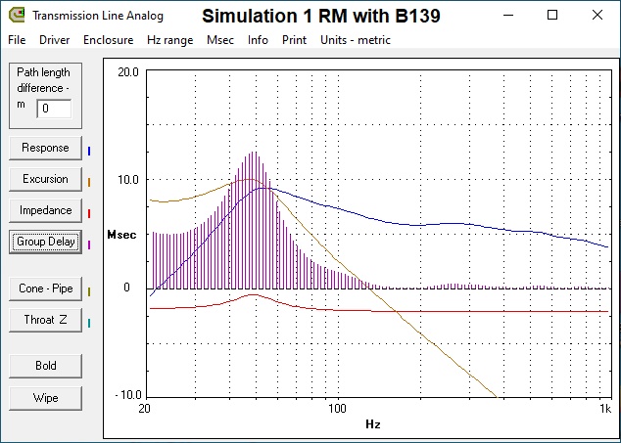Plot the Excursion curve
The width and height of the screenshot is (621, 443).
click(x=45, y=179)
